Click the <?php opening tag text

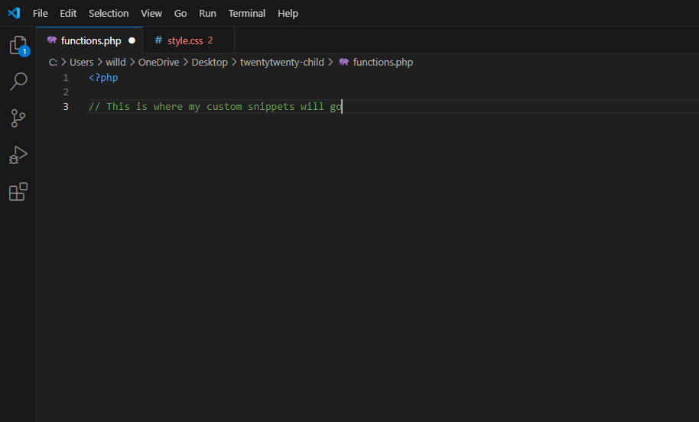(x=103, y=78)
